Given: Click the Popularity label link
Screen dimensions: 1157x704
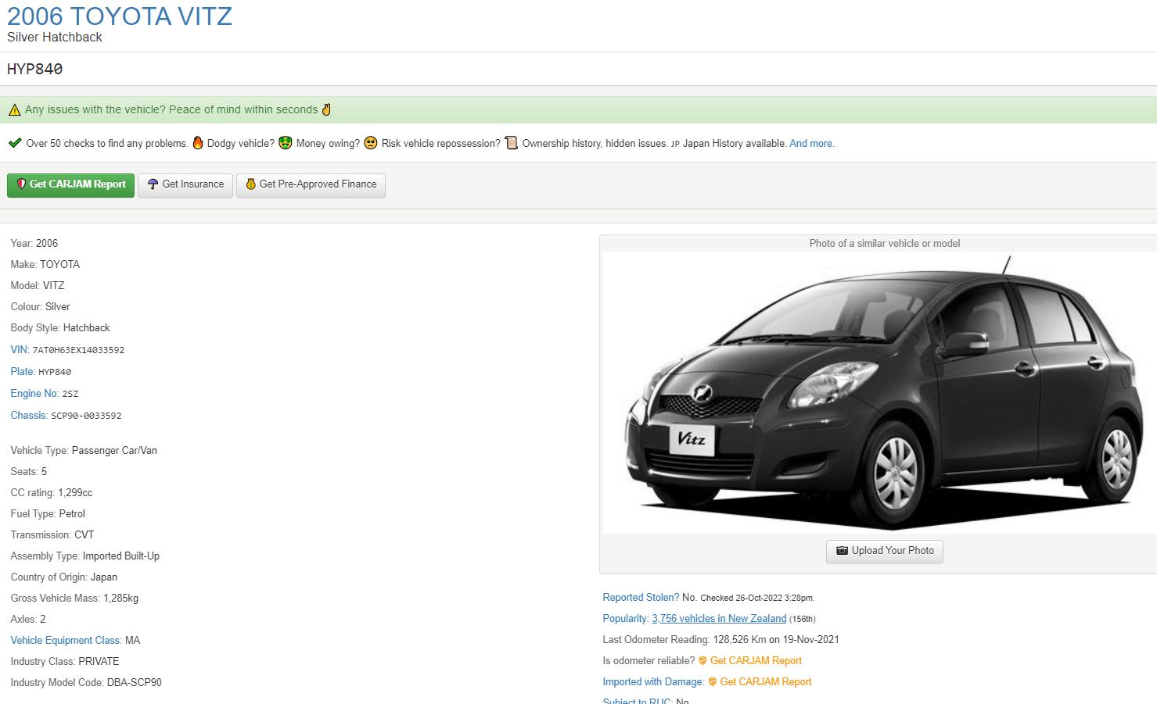Looking at the screenshot, I should click(x=625, y=618).
